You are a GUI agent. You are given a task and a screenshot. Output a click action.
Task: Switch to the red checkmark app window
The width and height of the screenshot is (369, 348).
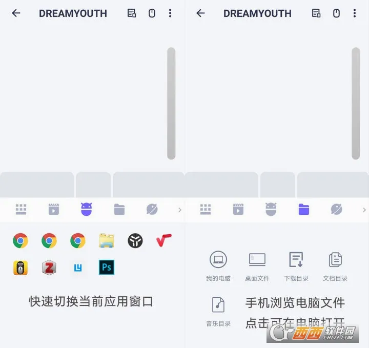(x=164, y=240)
